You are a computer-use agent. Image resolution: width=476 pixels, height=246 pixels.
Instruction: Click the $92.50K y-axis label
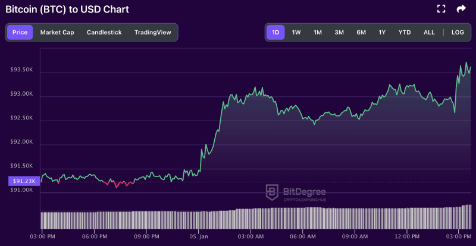coord(21,118)
